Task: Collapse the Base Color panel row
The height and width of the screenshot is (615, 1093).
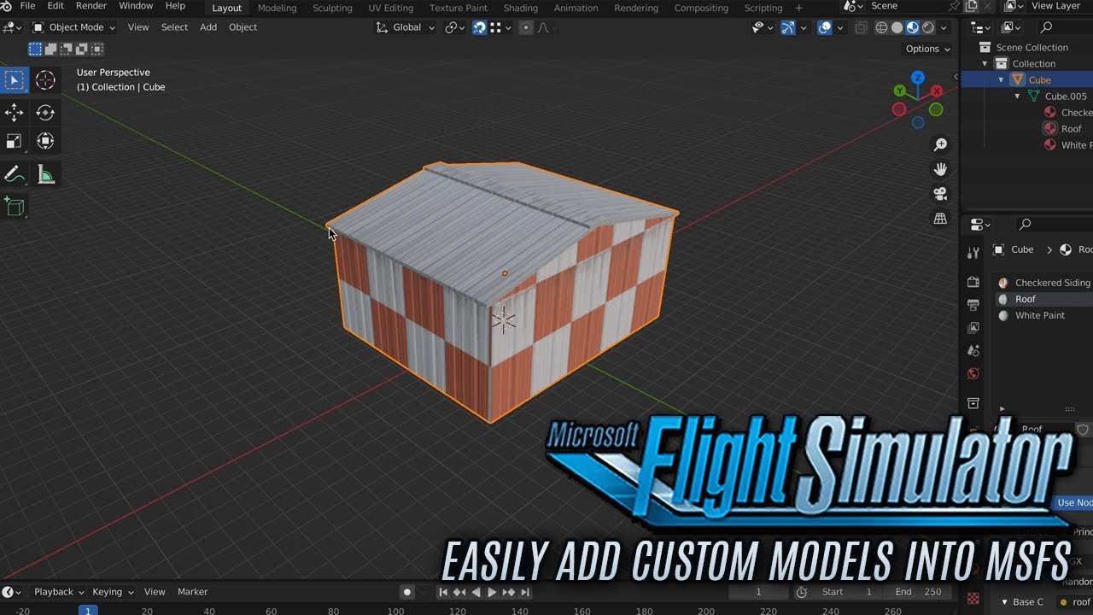Action: (1005, 602)
